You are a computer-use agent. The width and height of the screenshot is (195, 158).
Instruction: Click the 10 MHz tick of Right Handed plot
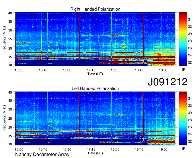point(10,65)
